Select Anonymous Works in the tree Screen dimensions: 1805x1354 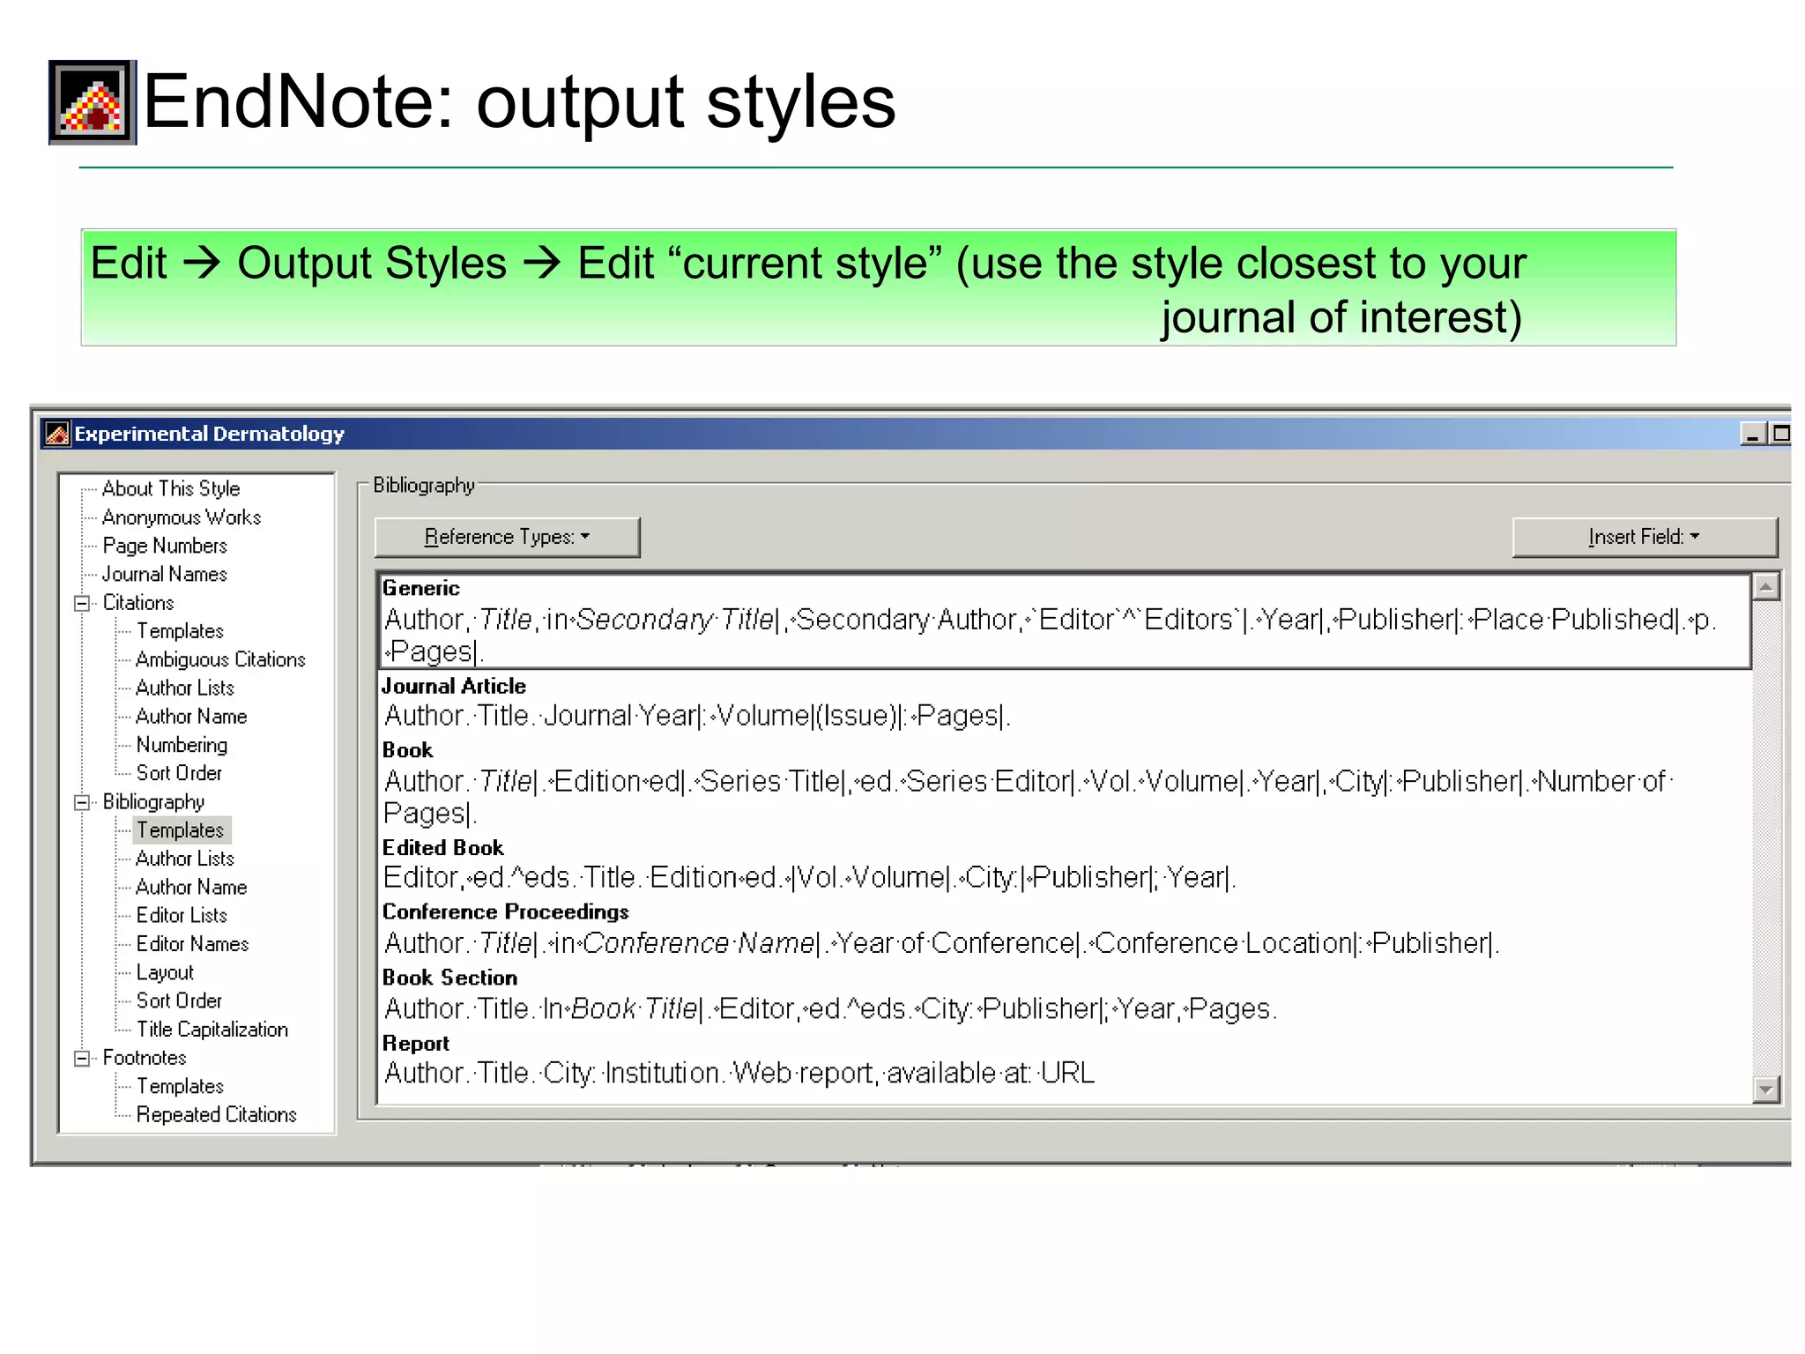(x=182, y=517)
